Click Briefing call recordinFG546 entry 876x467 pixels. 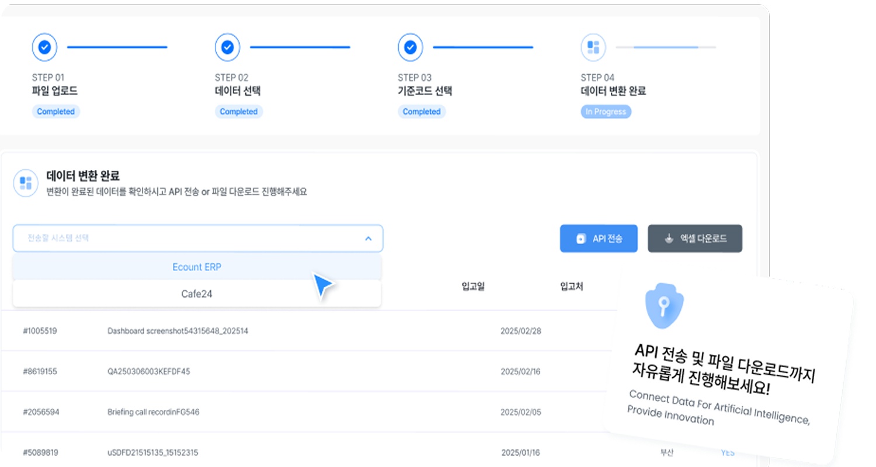click(154, 412)
